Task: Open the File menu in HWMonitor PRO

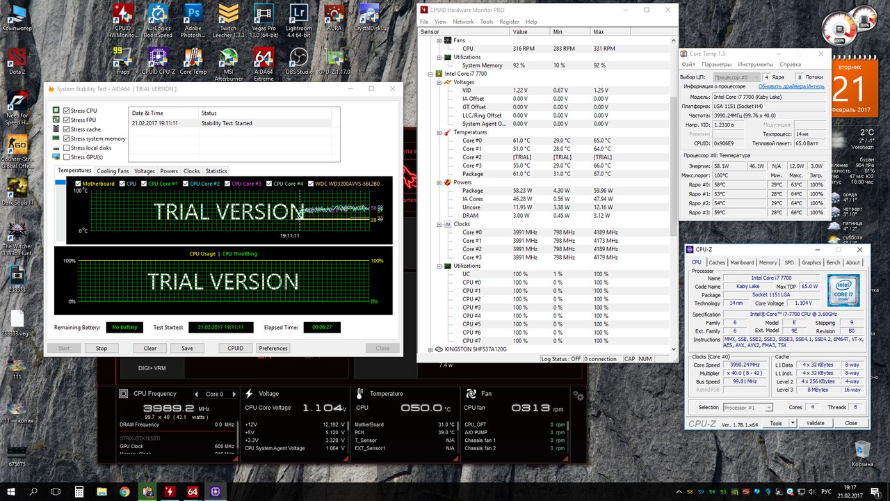Action: click(425, 22)
